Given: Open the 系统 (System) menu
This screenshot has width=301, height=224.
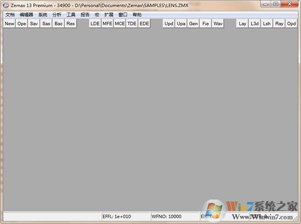Looking at the screenshot, I should pyautogui.click(x=43, y=14).
